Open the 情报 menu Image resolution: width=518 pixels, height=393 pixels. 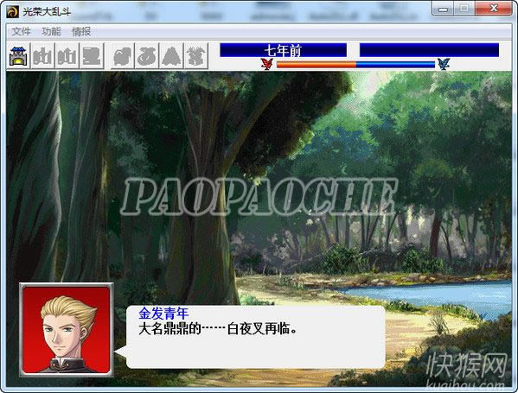[81, 32]
